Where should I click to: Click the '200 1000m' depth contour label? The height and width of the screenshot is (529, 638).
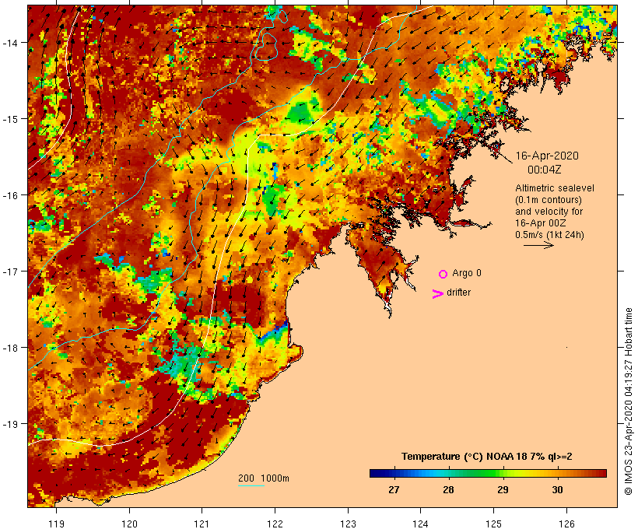[264, 478]
